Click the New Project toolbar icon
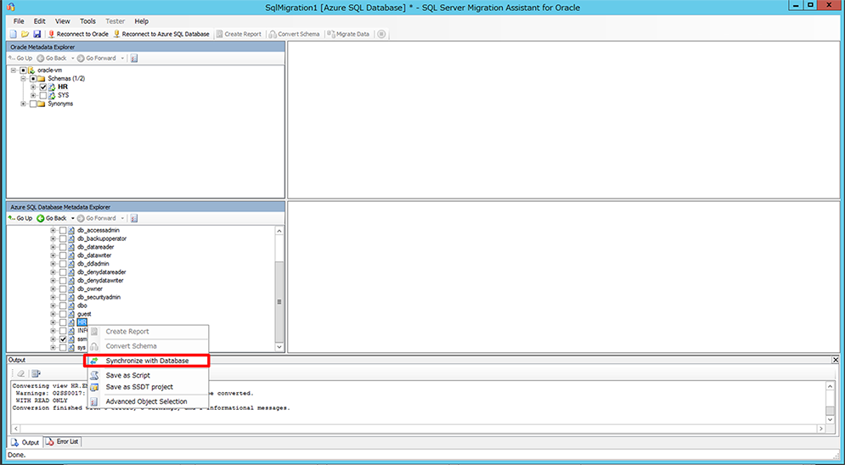Viewport: 845px width, 465px height. coord(14,34)
